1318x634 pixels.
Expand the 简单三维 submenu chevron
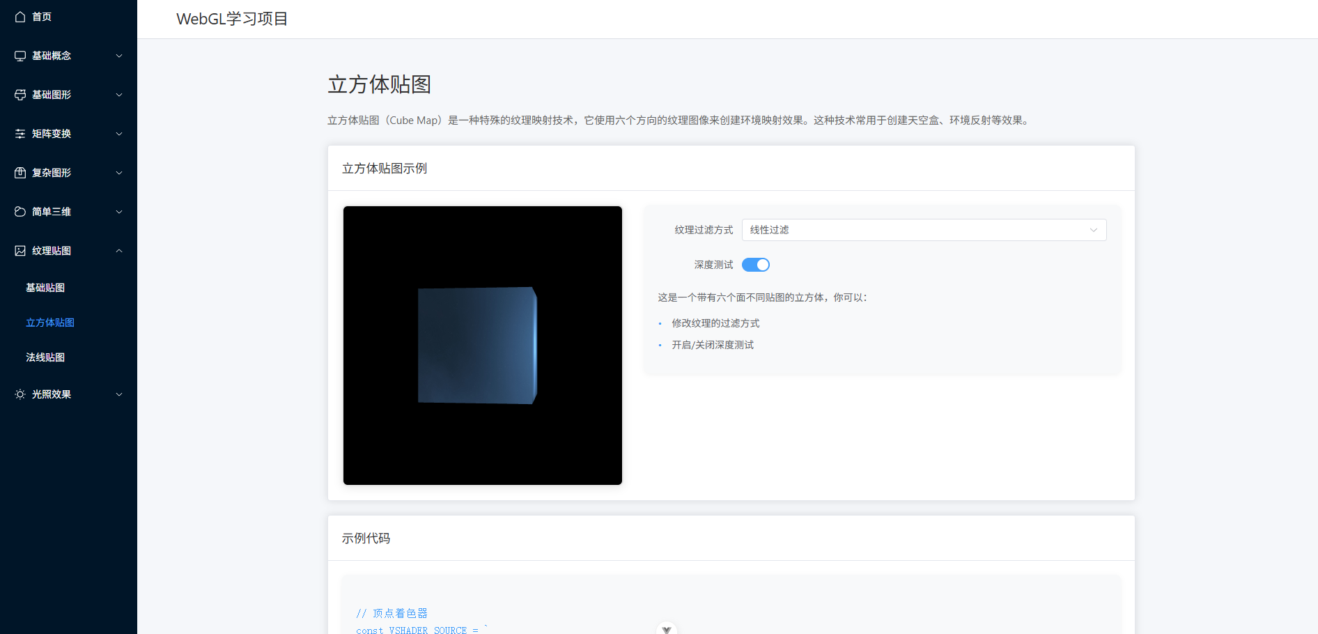119,212
